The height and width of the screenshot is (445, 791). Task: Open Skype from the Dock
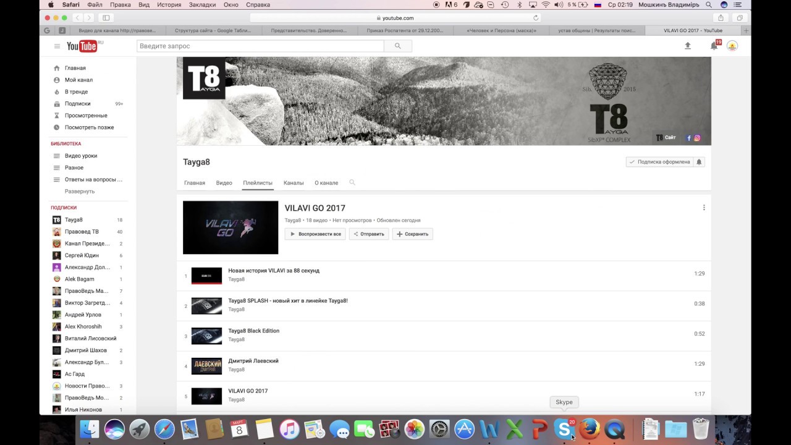pos(564,428)
